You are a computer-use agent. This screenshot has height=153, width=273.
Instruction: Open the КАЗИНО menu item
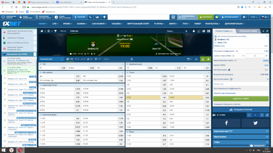coord(81,24)
